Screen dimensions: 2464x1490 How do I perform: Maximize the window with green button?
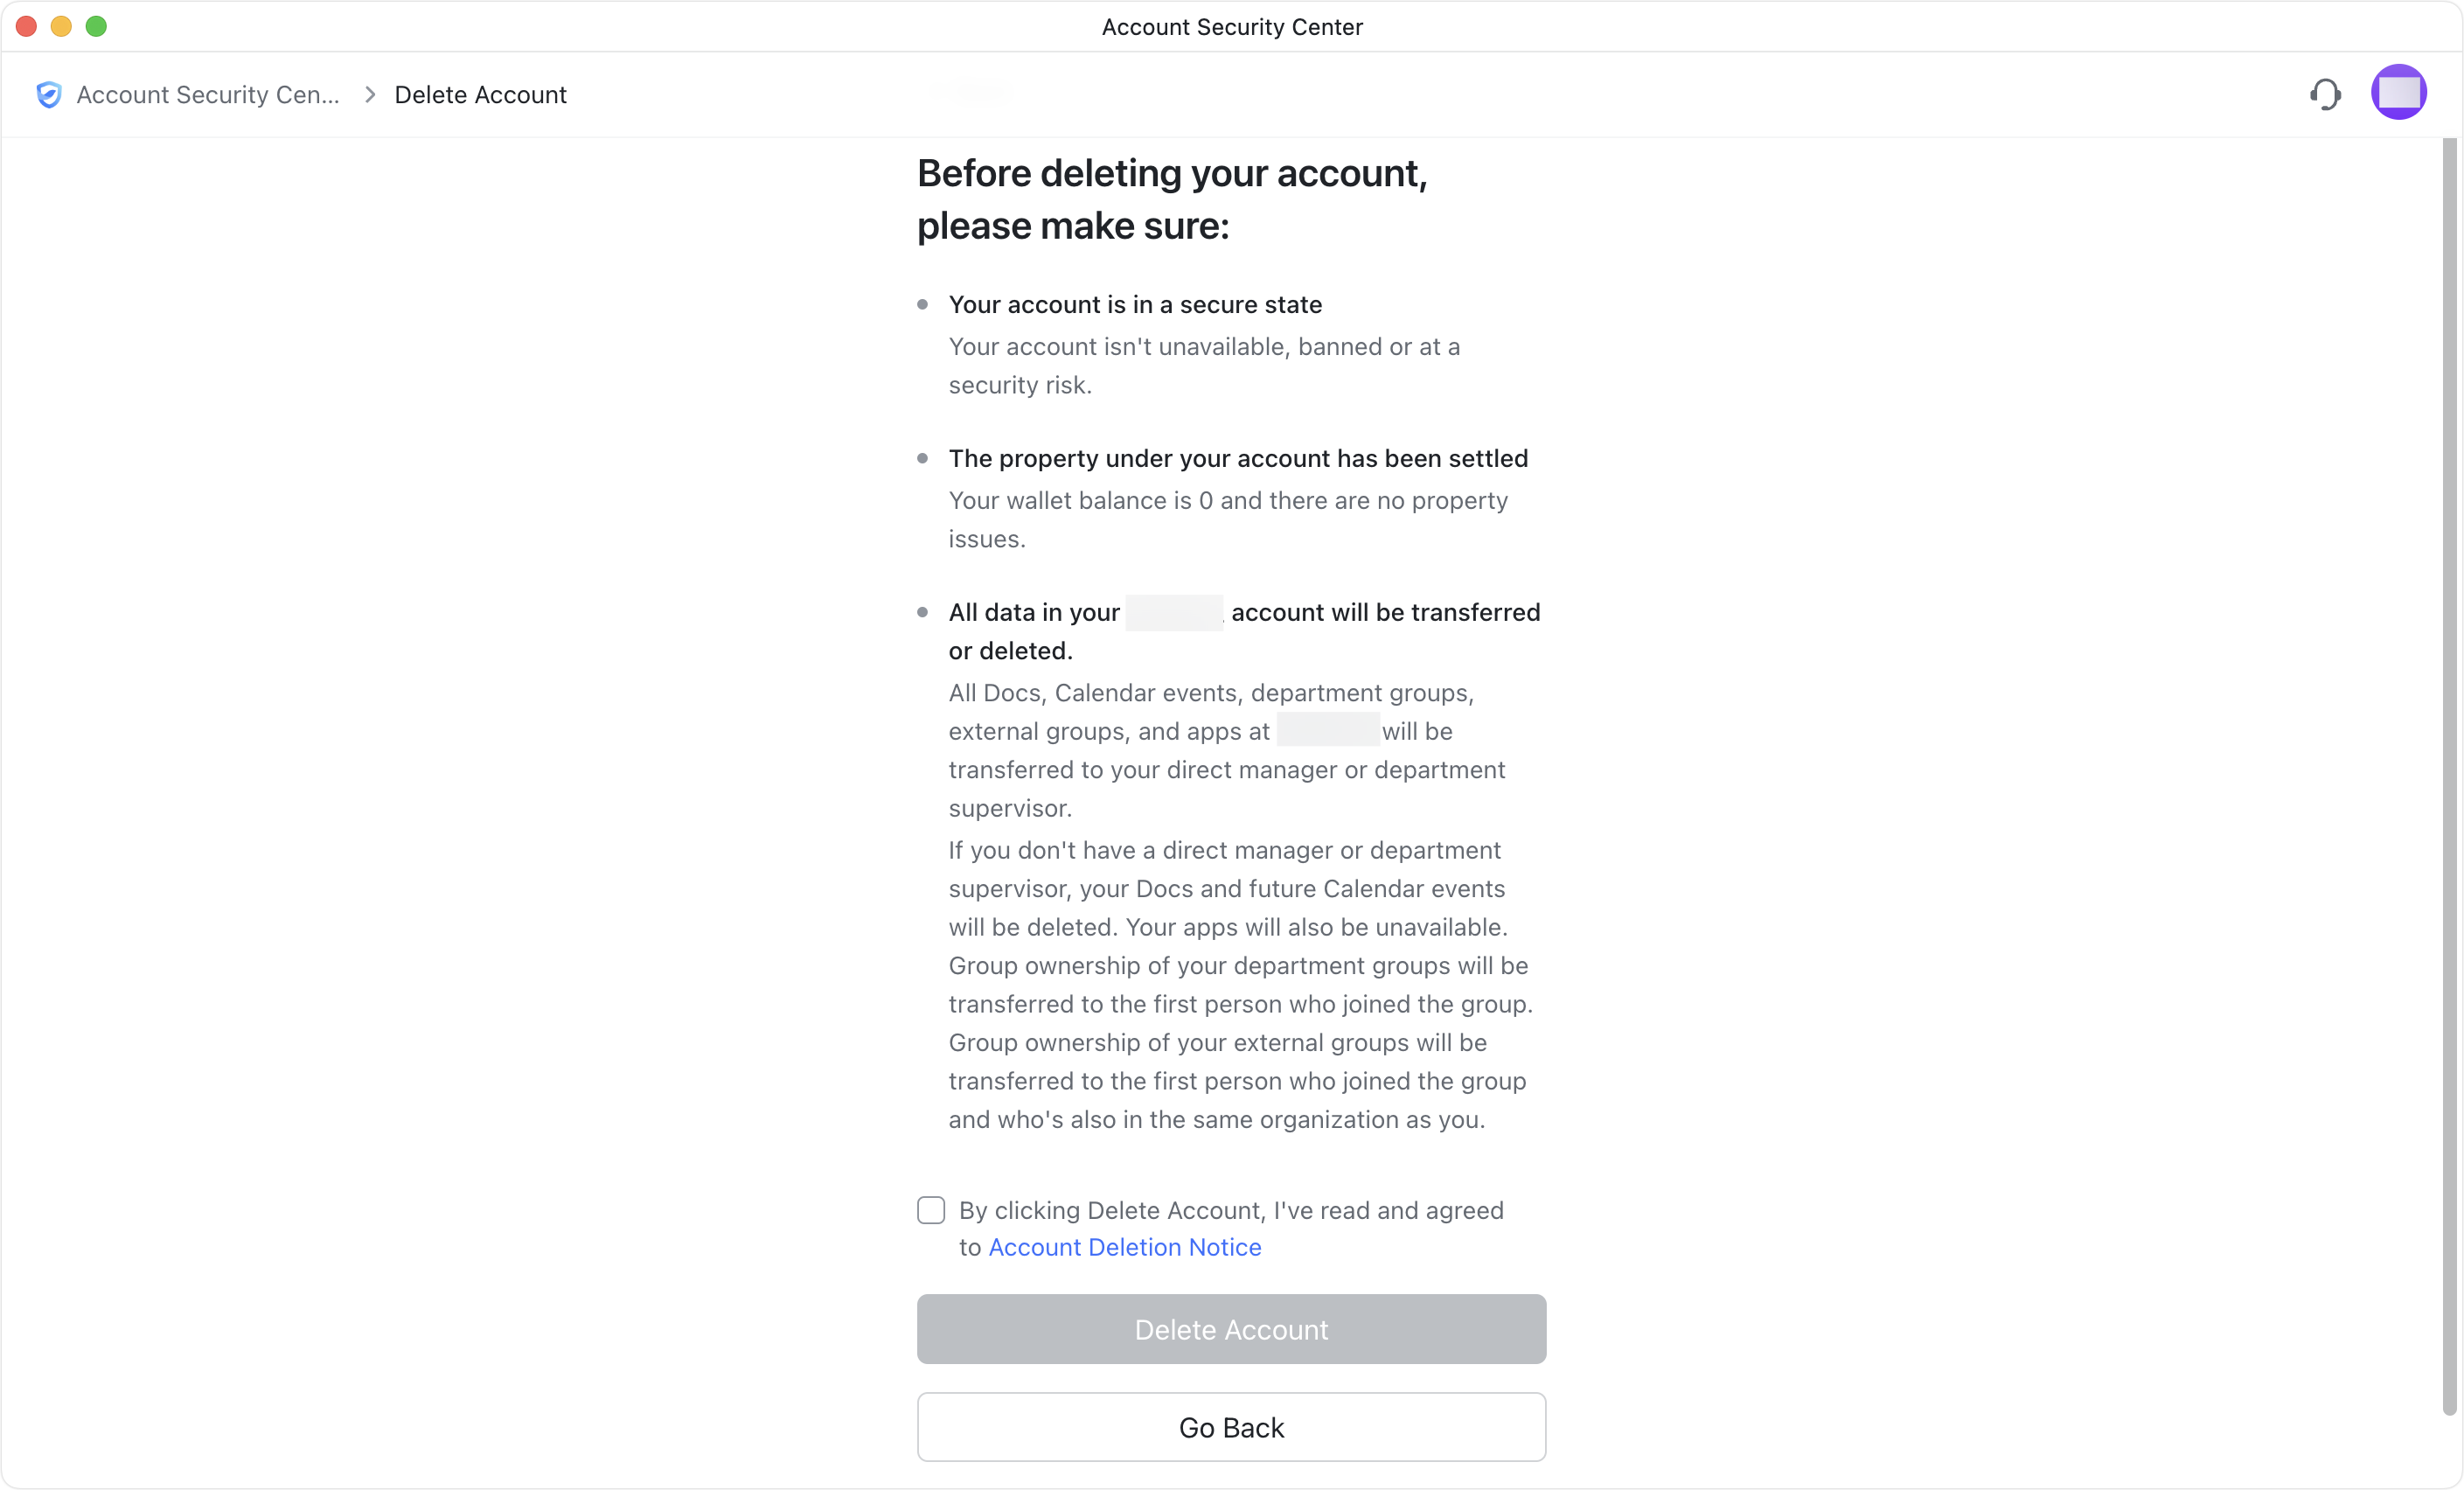[97, 27]
